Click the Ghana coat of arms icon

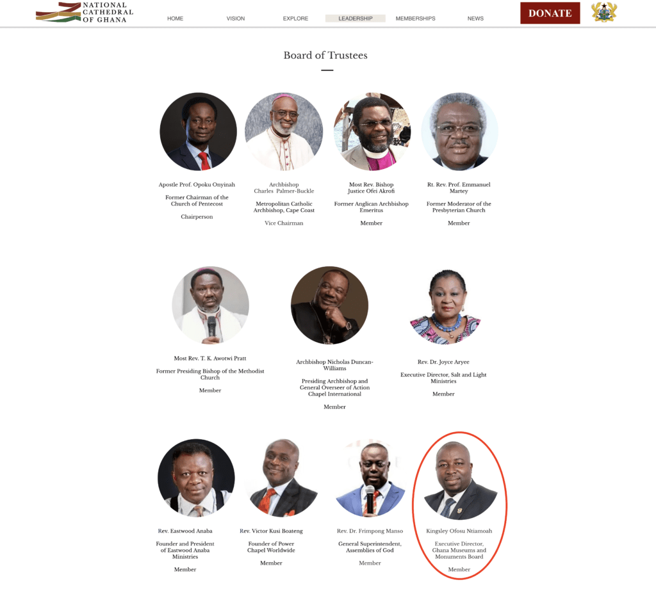pos(603,12)
